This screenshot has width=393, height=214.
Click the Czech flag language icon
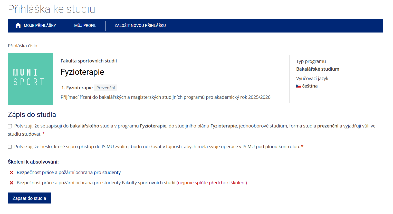299,86
